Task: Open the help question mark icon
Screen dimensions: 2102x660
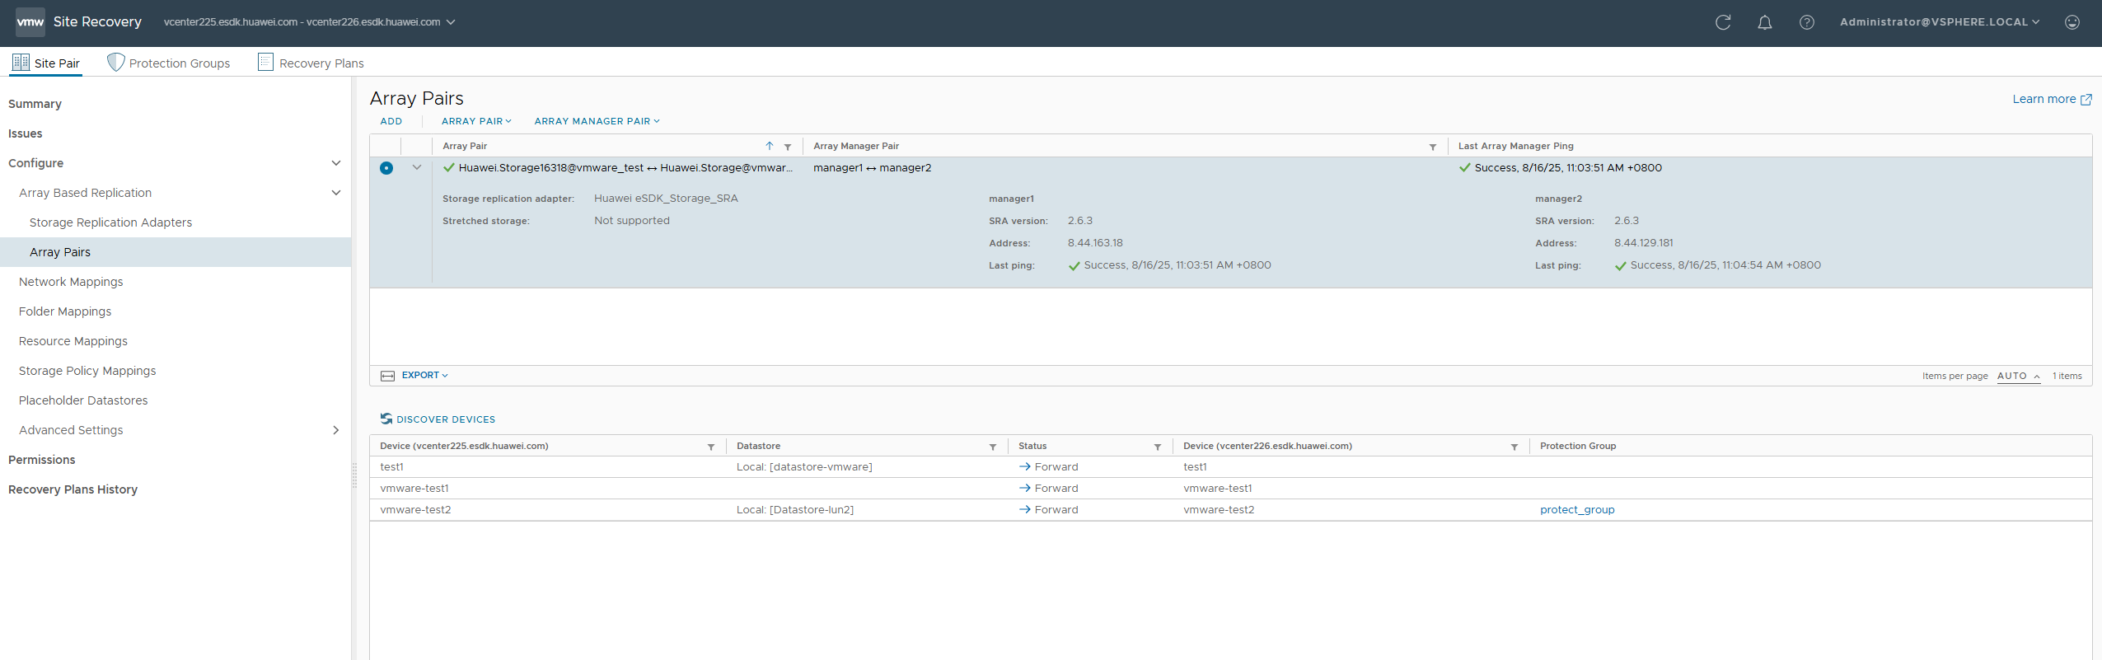Action: tap(1807, 22)
